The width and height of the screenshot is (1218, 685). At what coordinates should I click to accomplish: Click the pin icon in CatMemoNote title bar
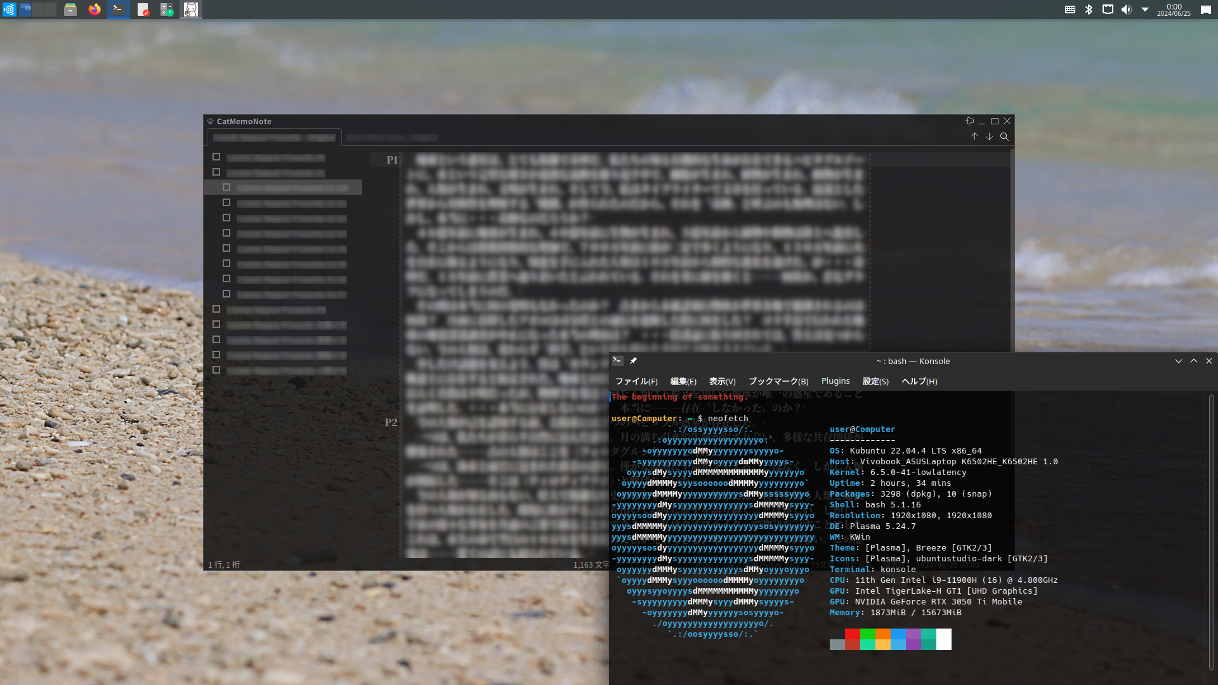[969, 121]
